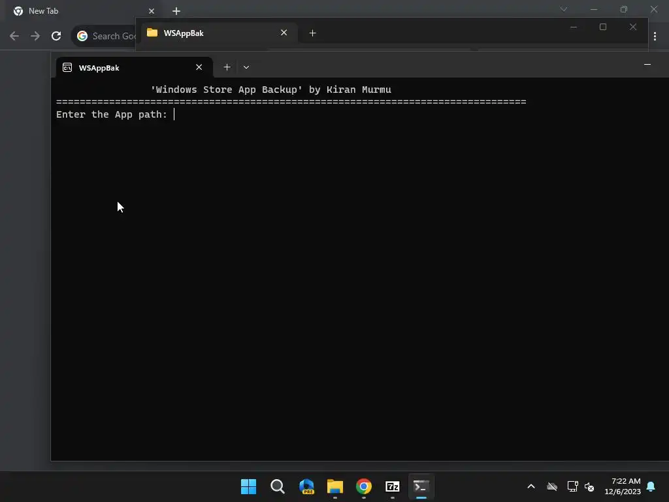Click the terminal tab's console icon
Image resolution: width=669 pixels, height=502 pixels.
pyautogui.click(x=67, y=67)
